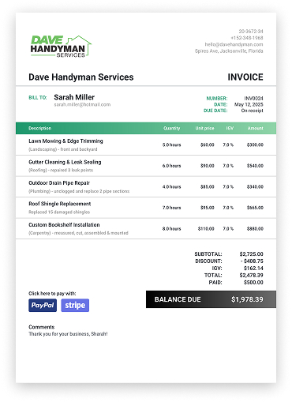The image size is (292, 402).
Task: Click the PayPal payment button
Action: click(43, 306)
